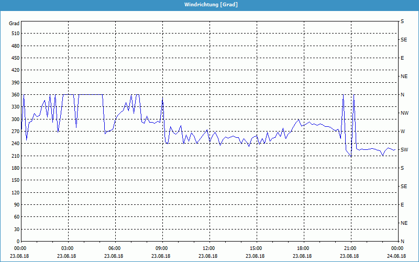Screen dimensions: 419x262
Task: Select the 03:00 time axis label
Action: coord(68,248)
